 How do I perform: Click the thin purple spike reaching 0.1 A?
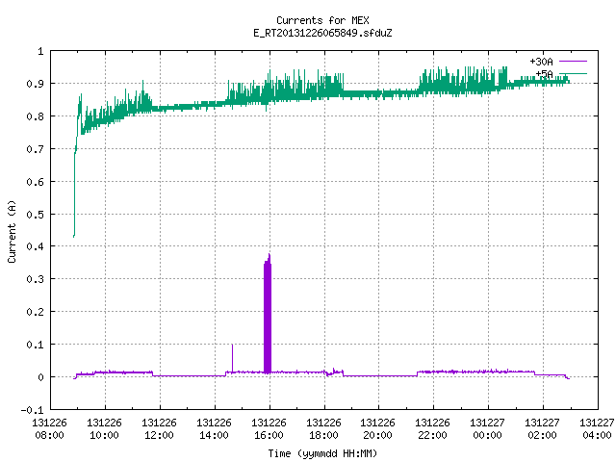click(232, 358)
